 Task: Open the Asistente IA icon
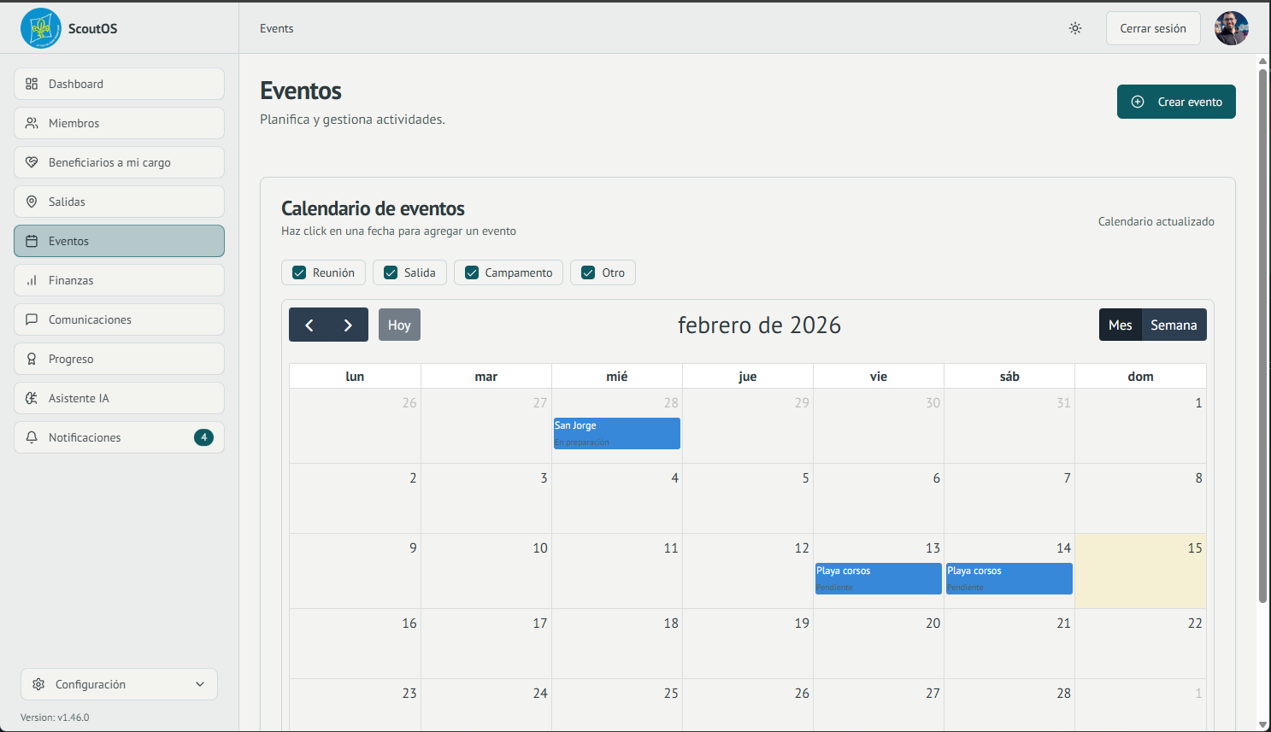(32, 398)
